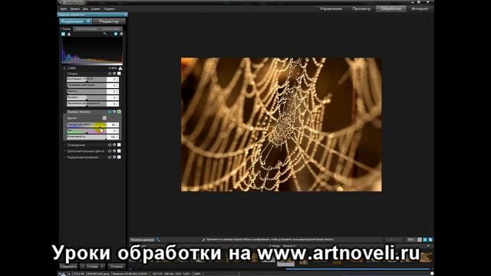Close the processing tools panel
The width and height of the screenshot is (491, 276).
pos(126,15)
